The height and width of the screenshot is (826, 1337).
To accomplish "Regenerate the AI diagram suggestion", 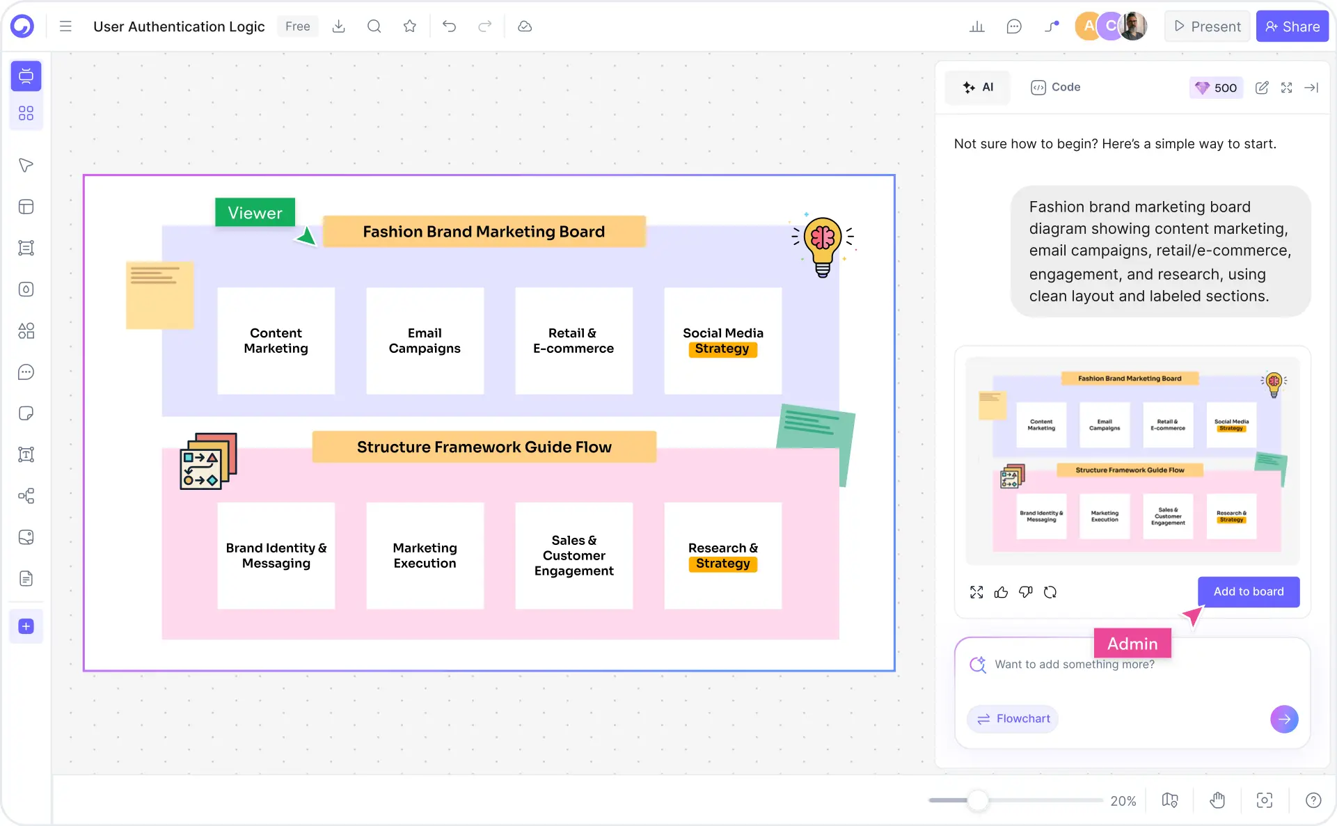I will [x=1051, y=592].
